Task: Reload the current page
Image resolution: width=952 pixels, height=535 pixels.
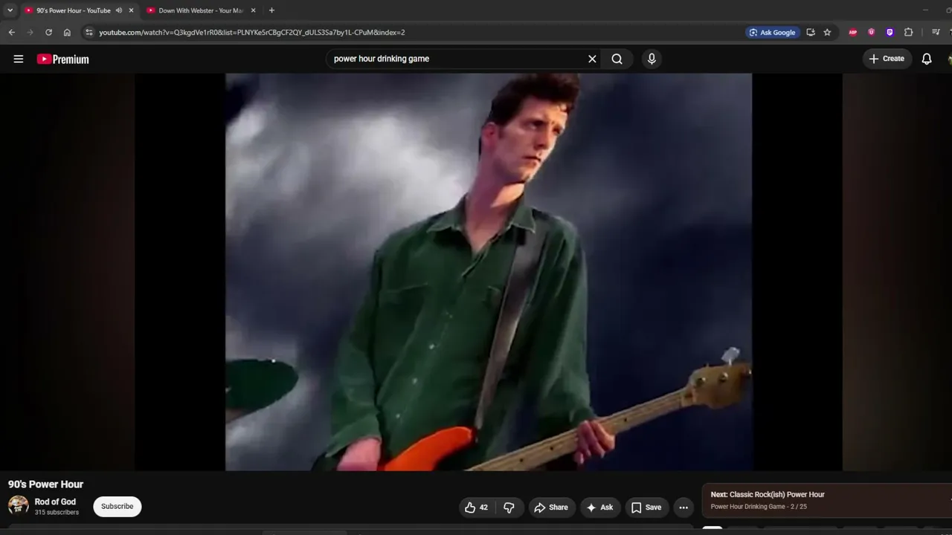Action: point(49,33)
